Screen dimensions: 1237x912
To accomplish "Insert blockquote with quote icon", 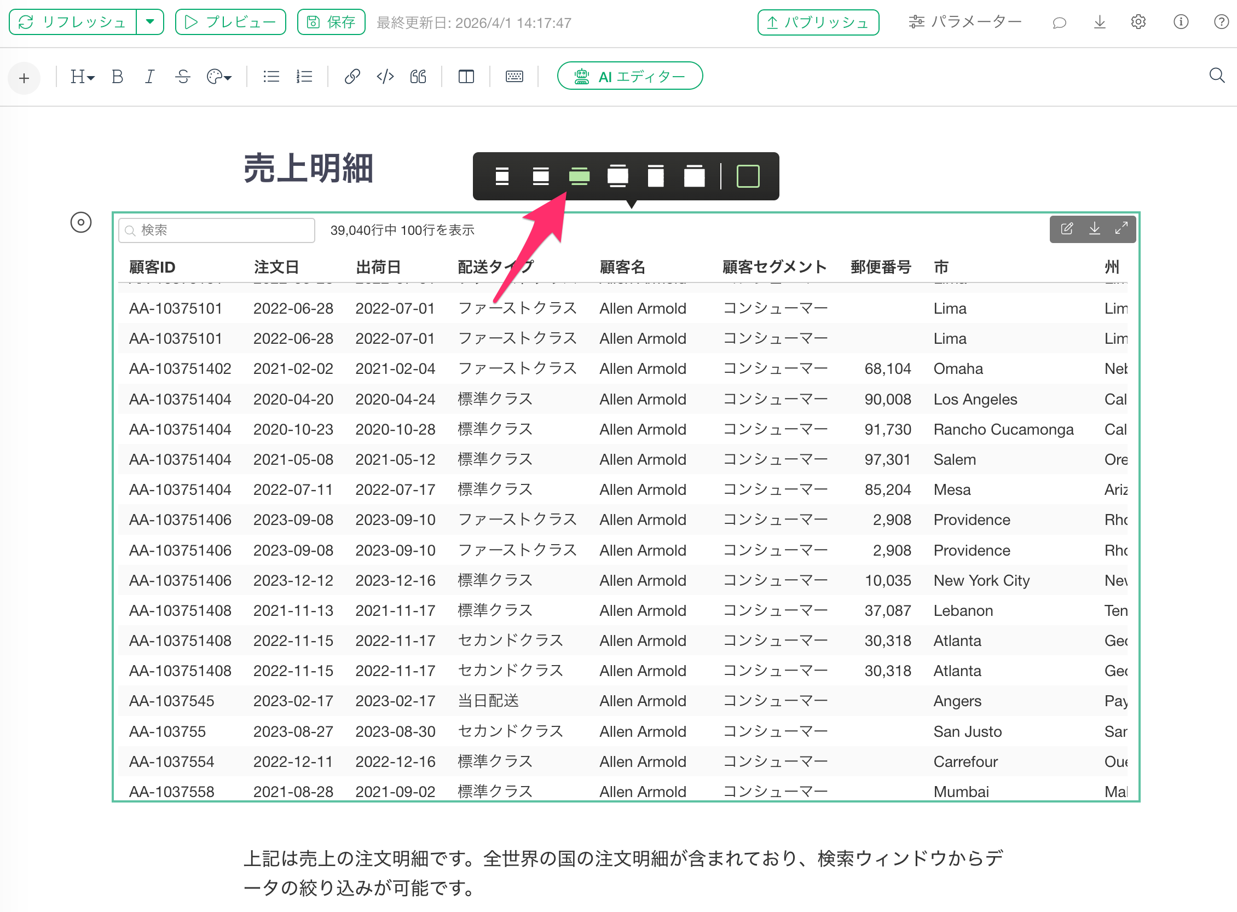I will (x=418, y=76).
